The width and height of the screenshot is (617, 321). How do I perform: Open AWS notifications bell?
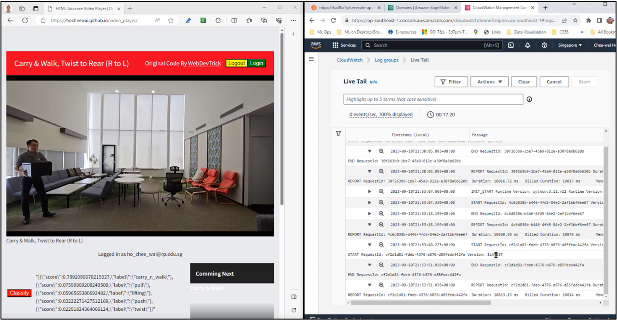527,45
